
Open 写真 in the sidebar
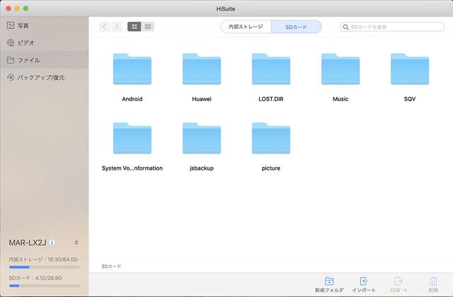[44, 25]
